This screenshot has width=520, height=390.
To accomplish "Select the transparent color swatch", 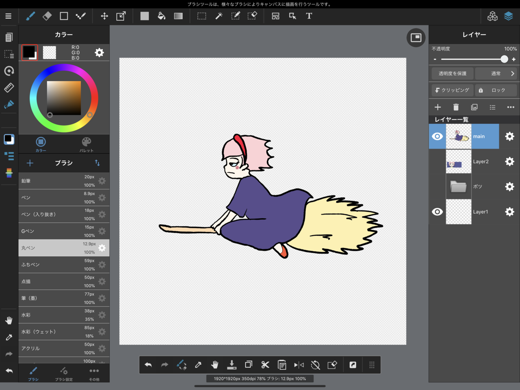I will pyautogui.click(x=50, y=52).
